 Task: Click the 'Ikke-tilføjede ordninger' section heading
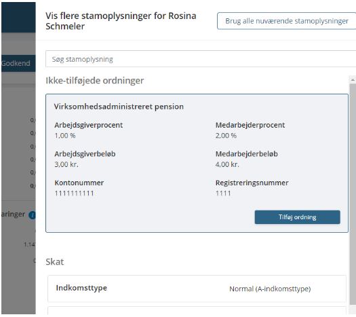tap(95, 81)
